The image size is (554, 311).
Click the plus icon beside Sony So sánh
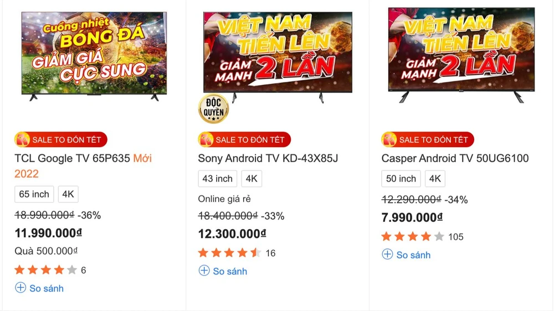204,271
